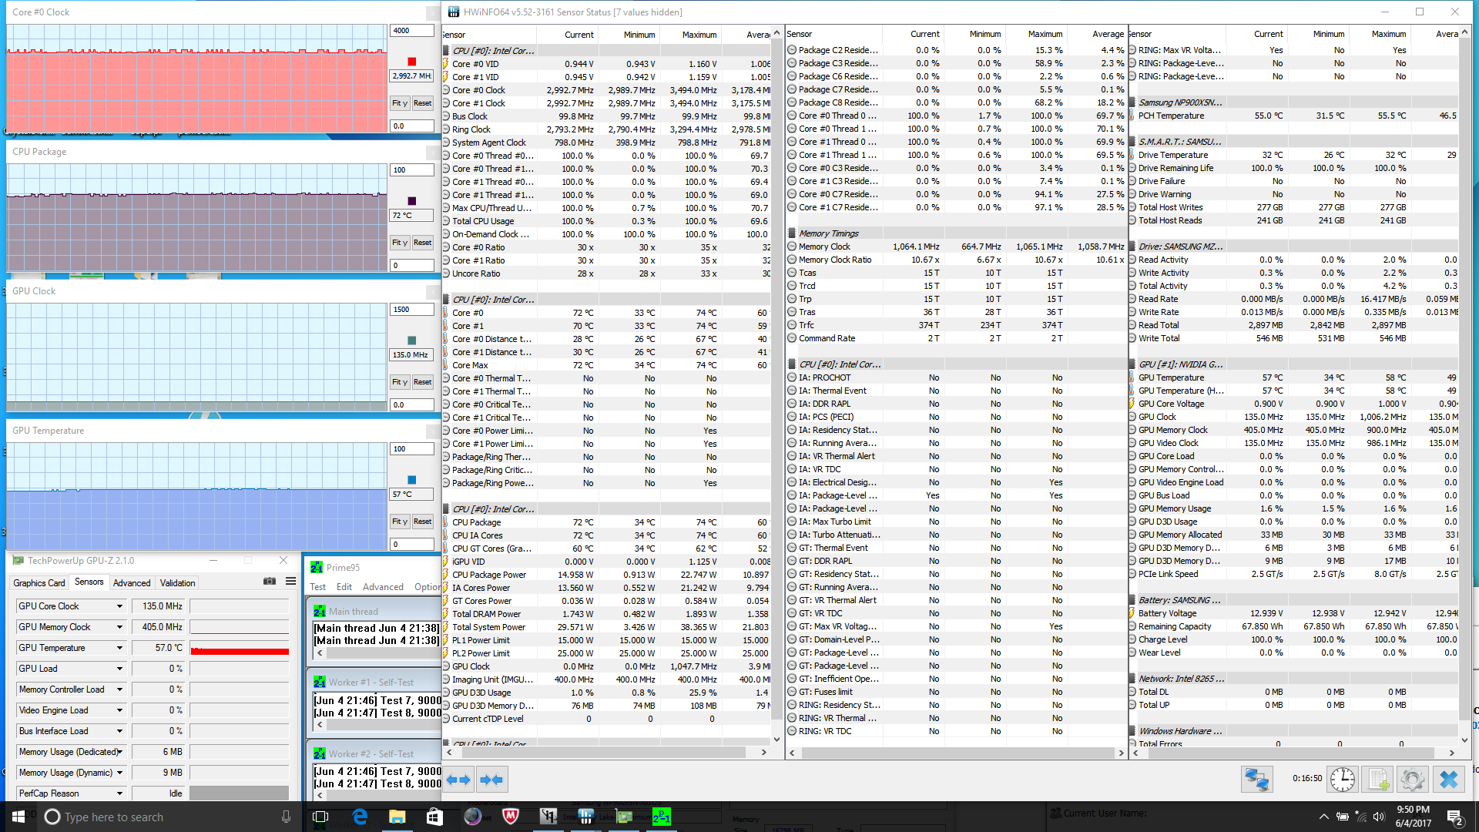The height and width of the screenshot is (832, 1479).
Task: Click the collapse sensor columns arrows button
Action: [491, 780]
